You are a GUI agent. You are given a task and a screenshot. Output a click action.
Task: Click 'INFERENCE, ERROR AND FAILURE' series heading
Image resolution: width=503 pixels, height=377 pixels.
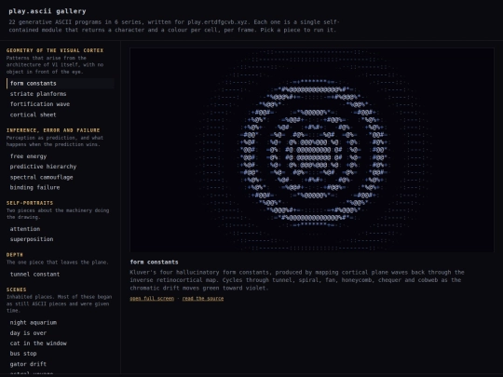(53, 130)
